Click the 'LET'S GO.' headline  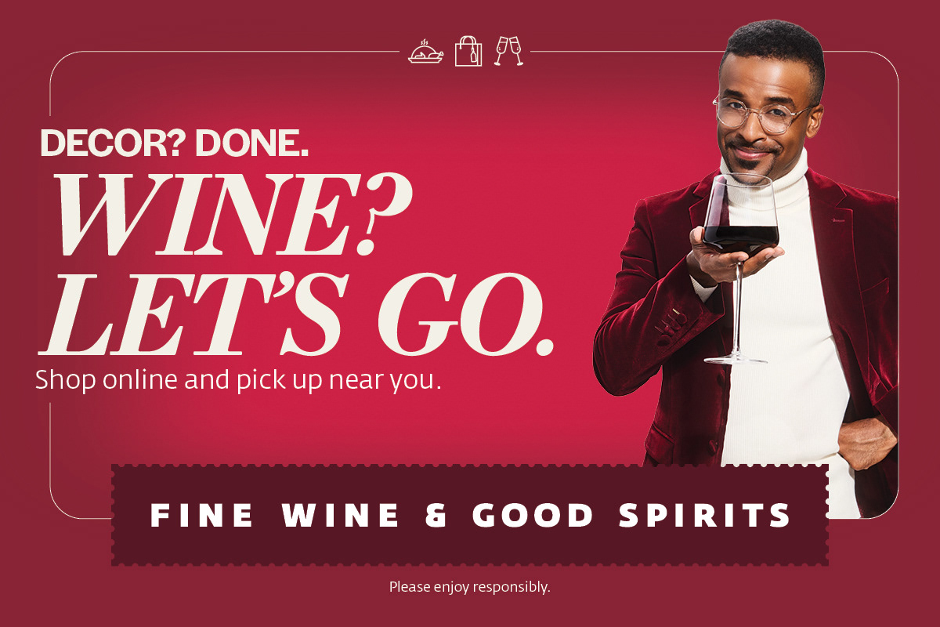click(x=300, y=310)
